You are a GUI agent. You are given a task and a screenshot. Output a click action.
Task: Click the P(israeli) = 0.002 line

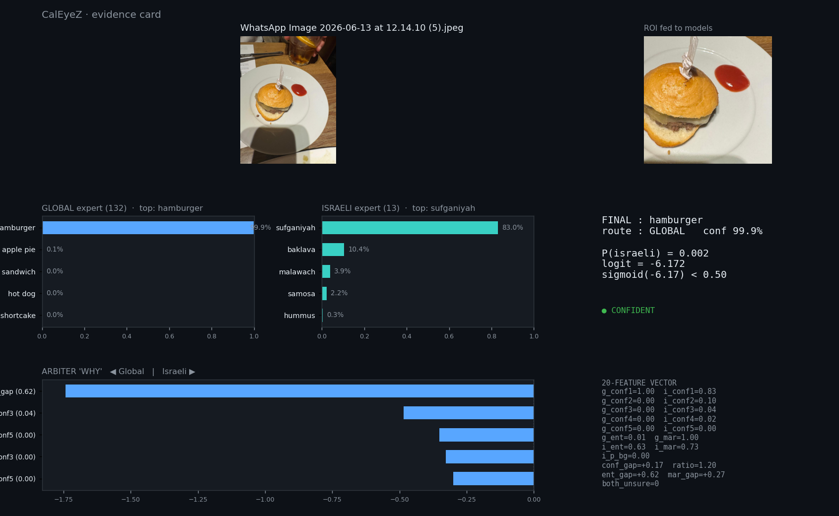(655, 253)
